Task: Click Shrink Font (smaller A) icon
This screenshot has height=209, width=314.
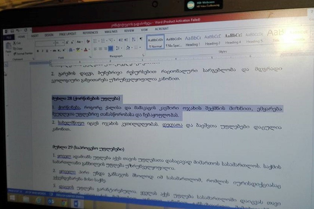Action: pos(72,42)
